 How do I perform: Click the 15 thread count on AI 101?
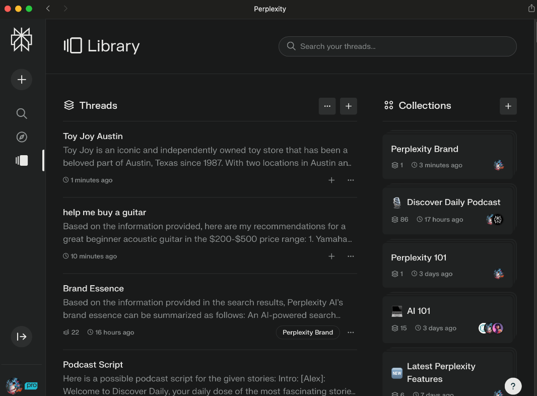(399, 328)
